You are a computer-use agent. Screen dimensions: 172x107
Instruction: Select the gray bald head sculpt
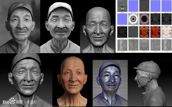pyautogui.click(x=98, y=30)
